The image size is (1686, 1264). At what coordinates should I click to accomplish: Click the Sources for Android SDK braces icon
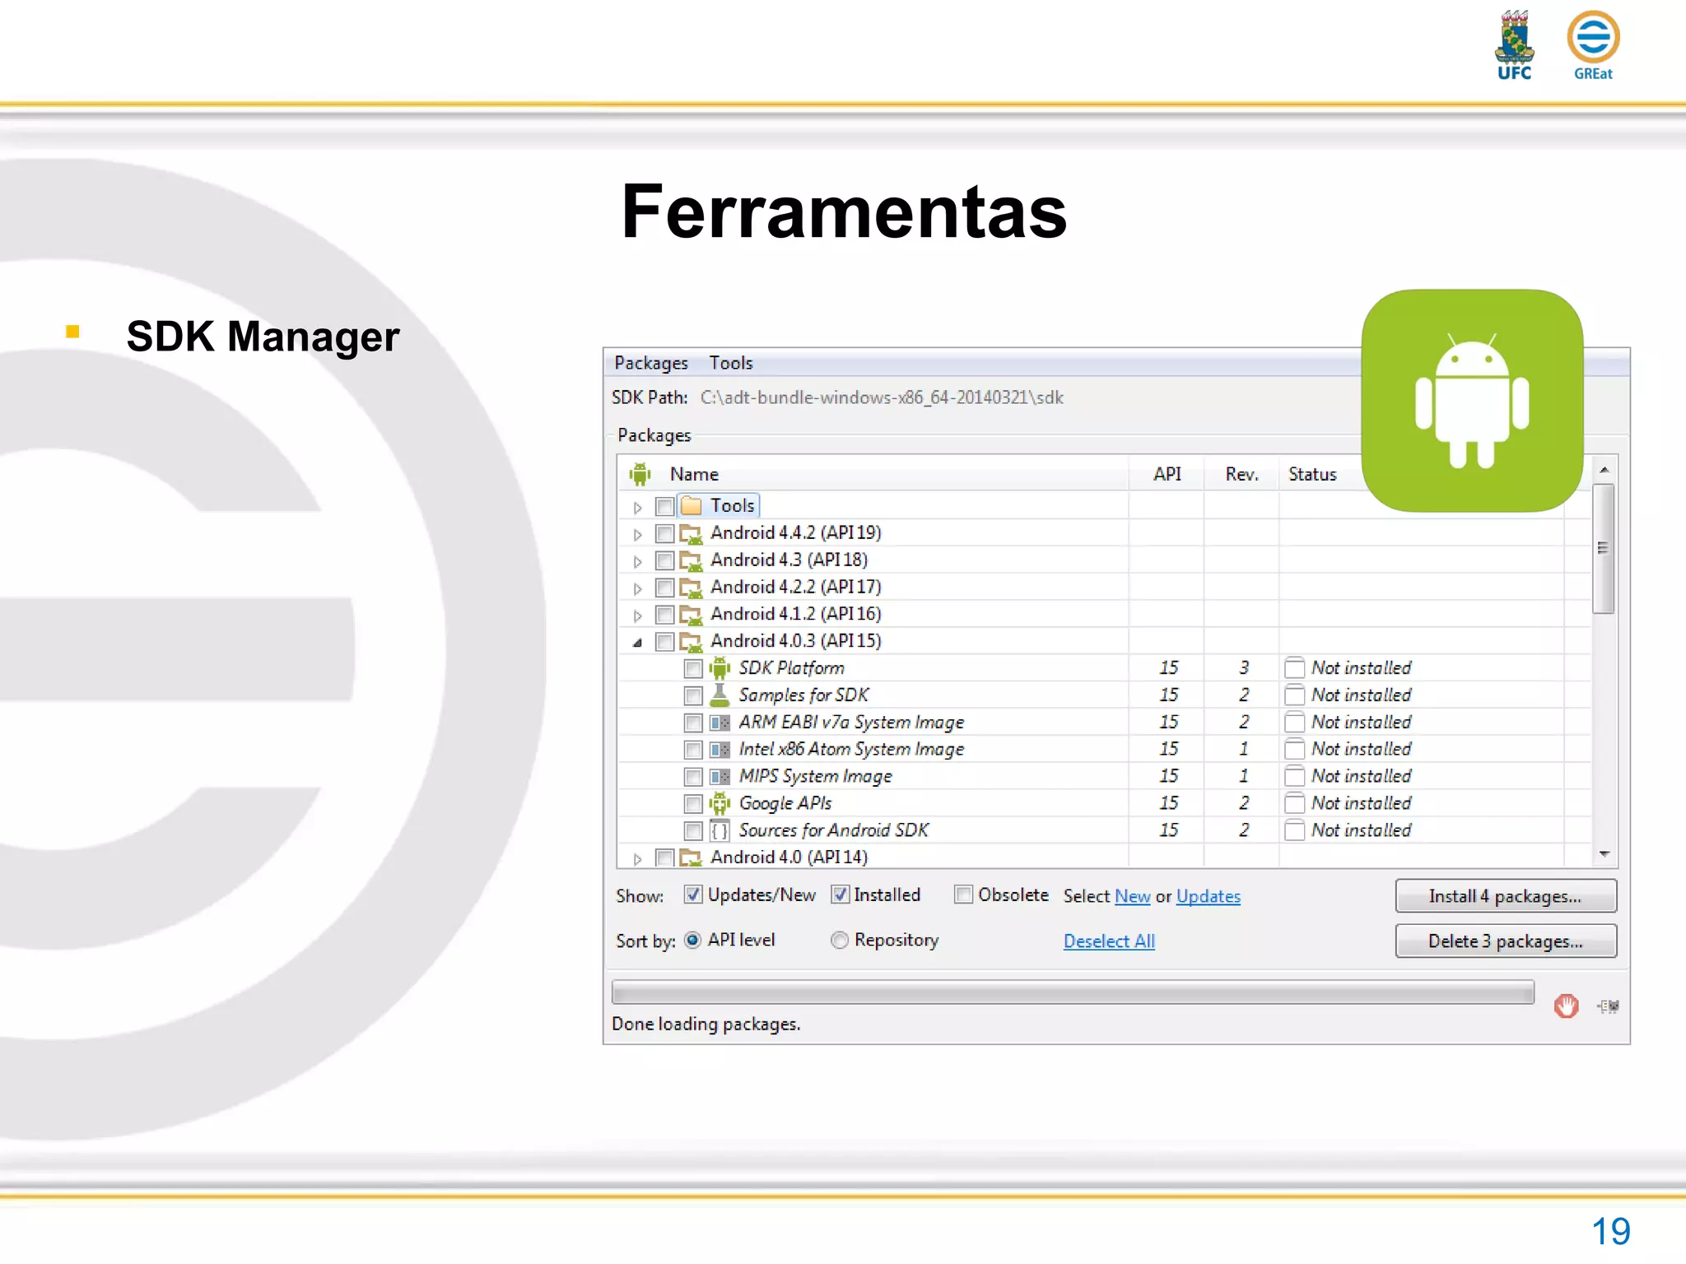720,830
